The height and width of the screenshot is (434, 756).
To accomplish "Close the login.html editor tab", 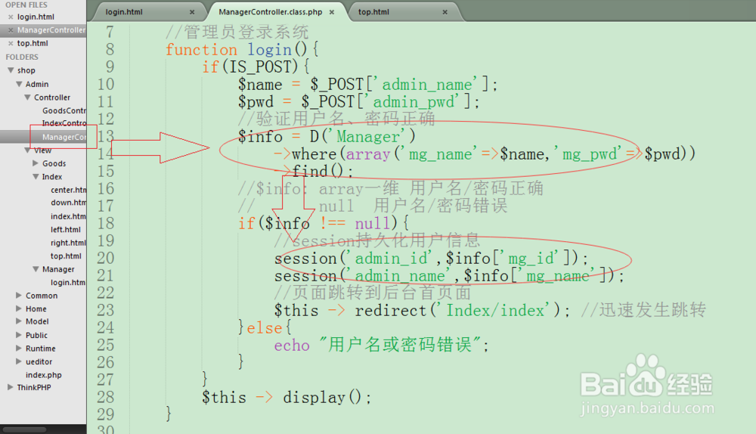I will tap(192, 12).
